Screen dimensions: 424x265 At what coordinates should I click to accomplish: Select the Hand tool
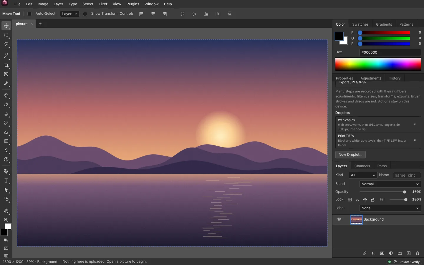tap(6, 211)
